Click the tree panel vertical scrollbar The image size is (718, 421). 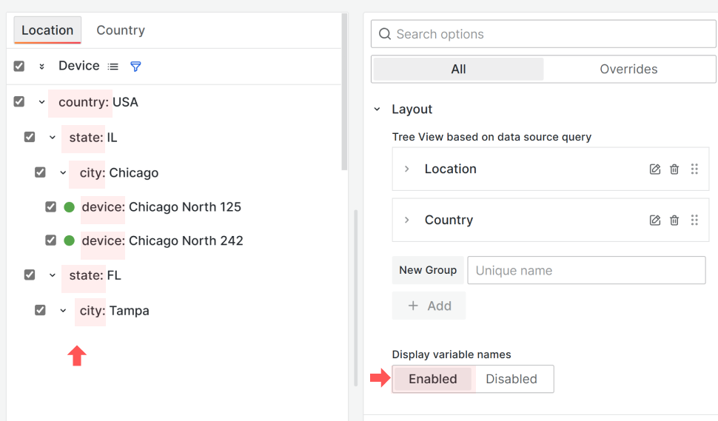tap(344, 89)
